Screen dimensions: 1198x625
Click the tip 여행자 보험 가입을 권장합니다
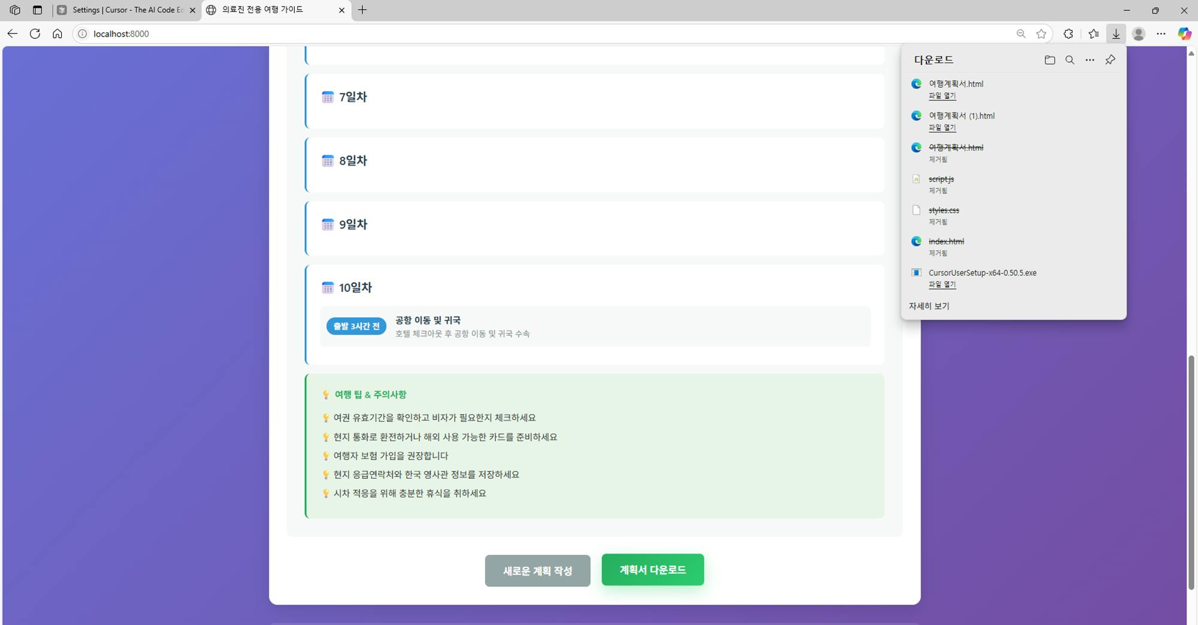[x=391, y=455]
